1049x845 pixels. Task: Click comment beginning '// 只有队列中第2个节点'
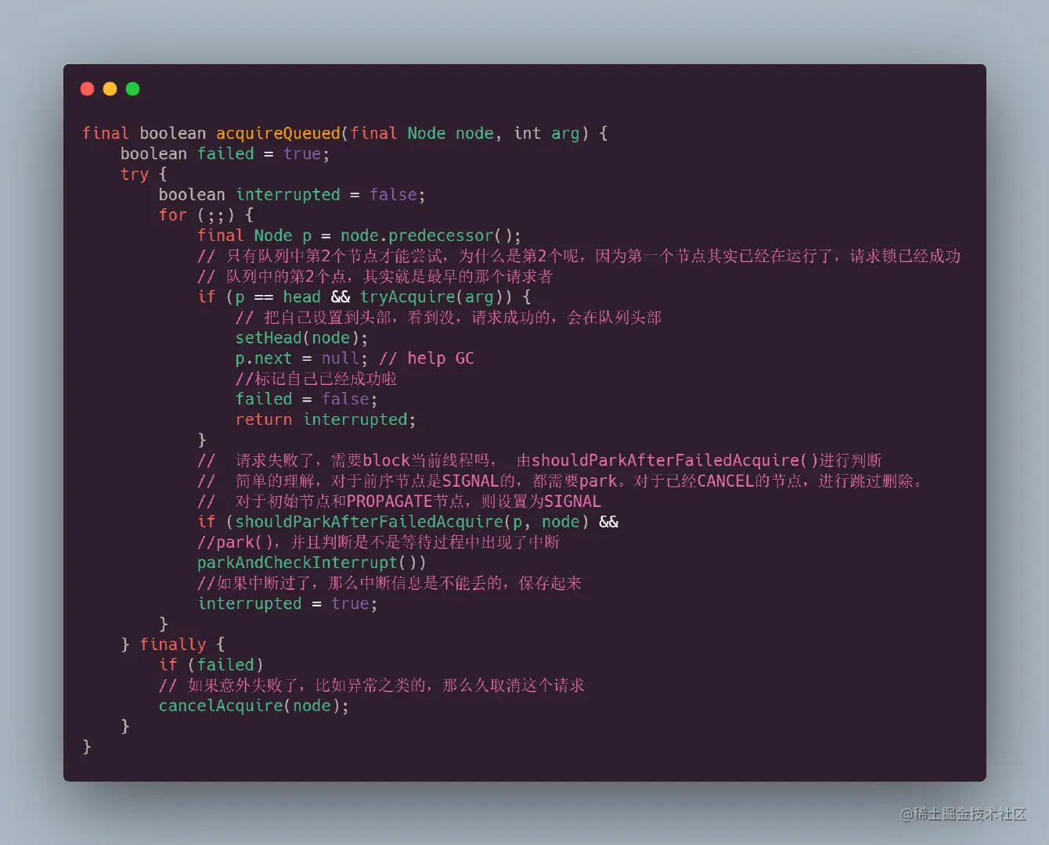click(579, 256)
